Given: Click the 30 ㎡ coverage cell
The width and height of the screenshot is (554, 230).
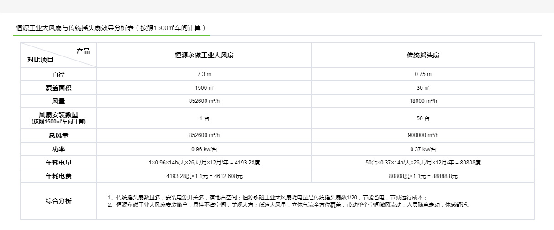Looking at the screenshot, I should click(x=423, y=88).
